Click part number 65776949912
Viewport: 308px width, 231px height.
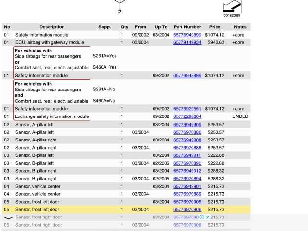click(x=187, y=171)
